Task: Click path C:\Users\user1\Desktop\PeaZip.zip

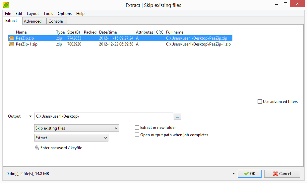Action: 197,38
